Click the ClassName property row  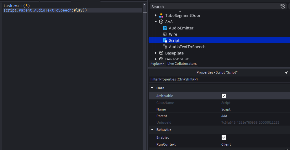pyautogui.click(x=219, y=103)
